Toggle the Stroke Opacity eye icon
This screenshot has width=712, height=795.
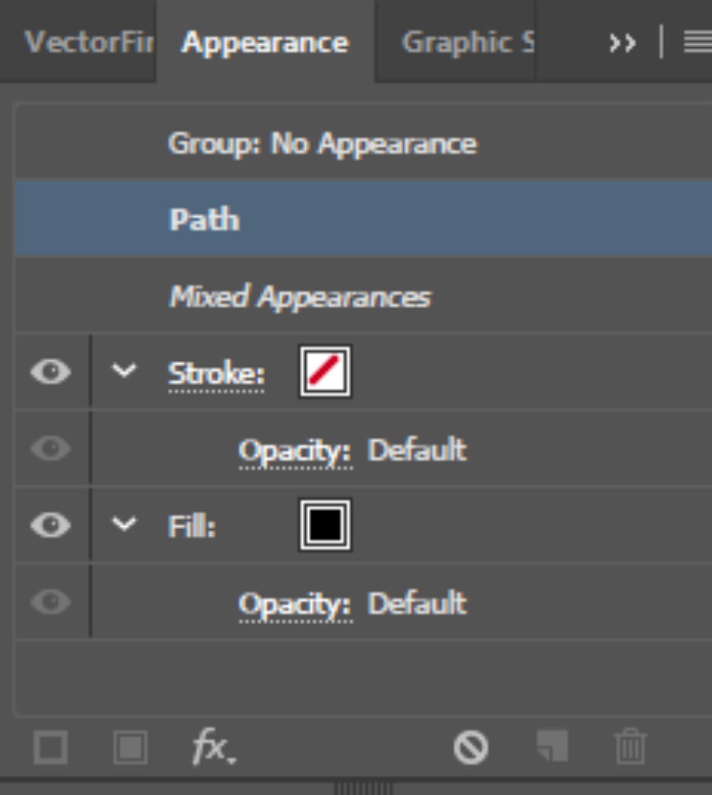tap(50, 448)
